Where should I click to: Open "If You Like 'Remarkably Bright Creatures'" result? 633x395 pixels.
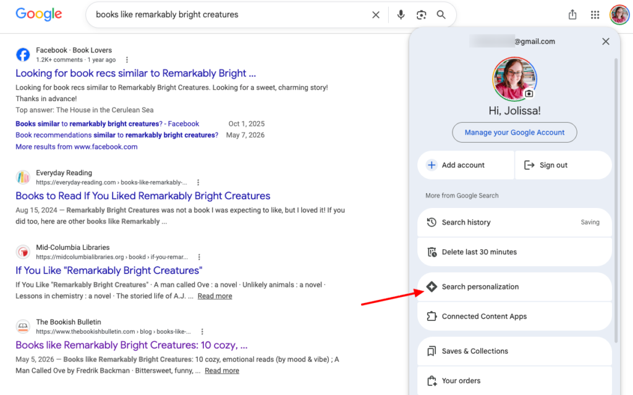[x=109, y=270]
